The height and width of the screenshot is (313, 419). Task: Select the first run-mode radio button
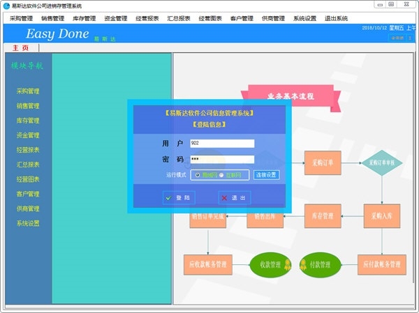[198, 175]
